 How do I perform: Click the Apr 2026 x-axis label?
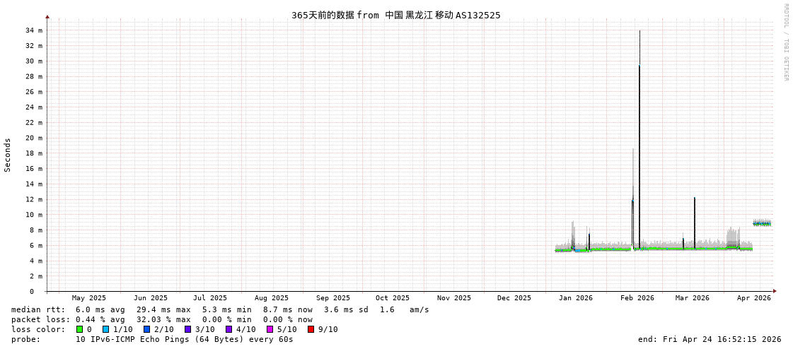[x=753, y=298]
